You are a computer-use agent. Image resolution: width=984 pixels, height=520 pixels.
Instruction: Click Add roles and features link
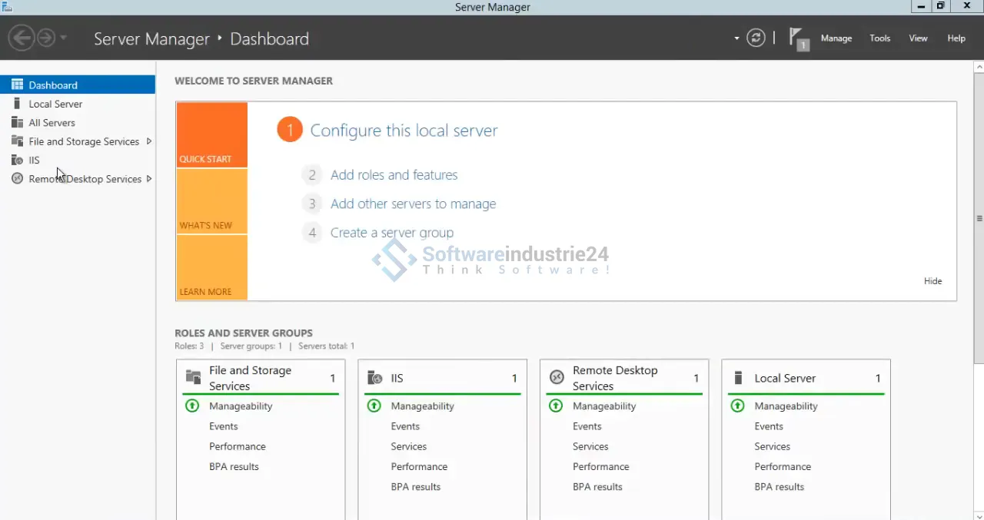(x=394, y=175)
